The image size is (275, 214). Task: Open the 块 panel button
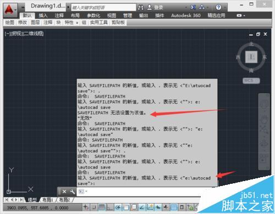coord(58,22)
